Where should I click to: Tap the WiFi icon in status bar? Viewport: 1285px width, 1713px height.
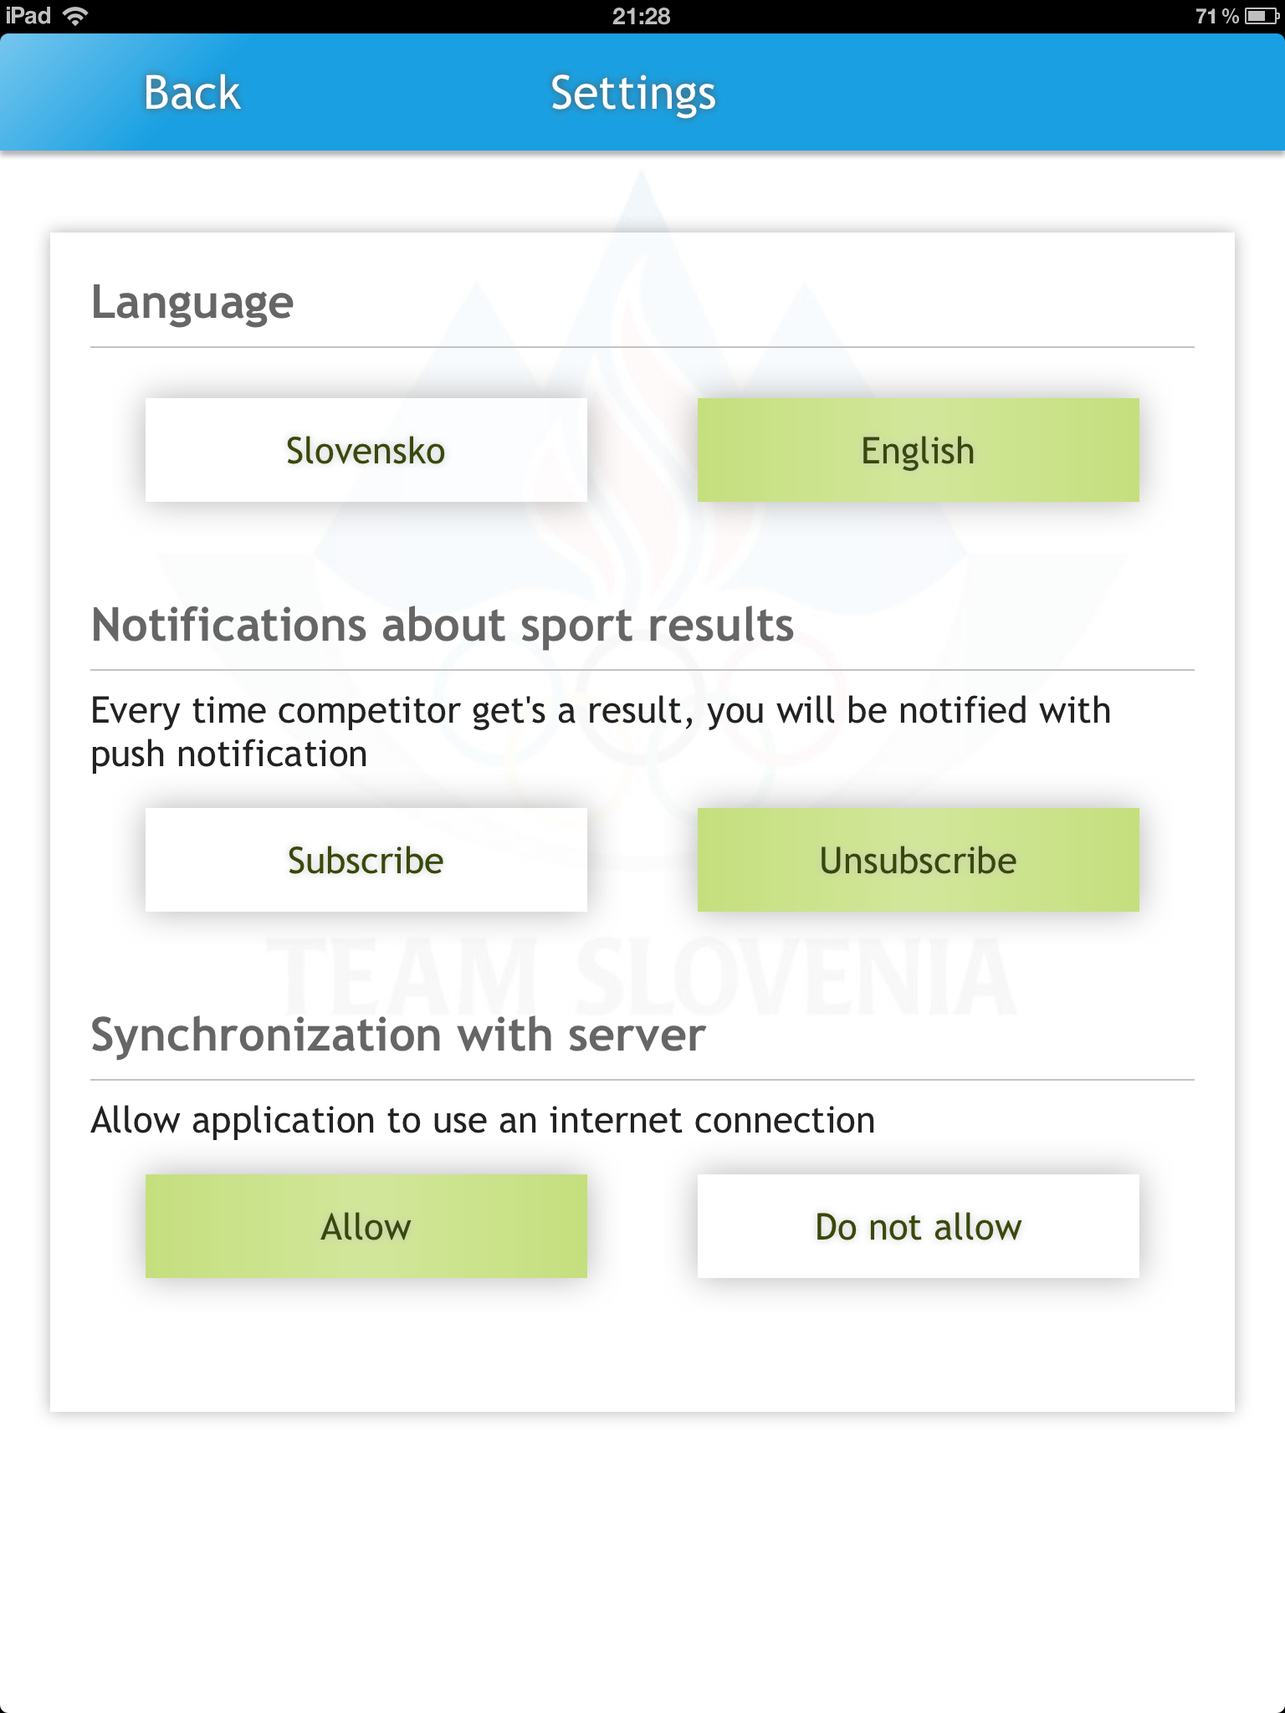pyautogui.click(x=75, y=16)
